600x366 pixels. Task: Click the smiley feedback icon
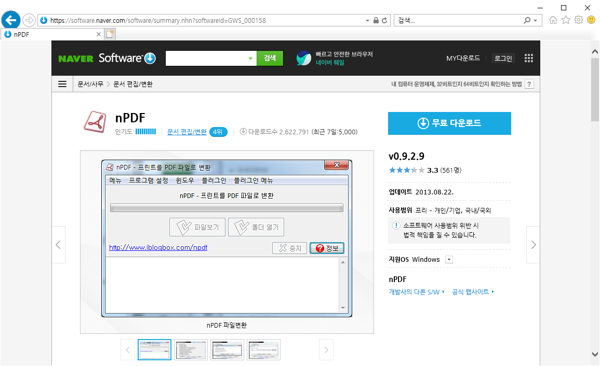(x=591, y=20)
